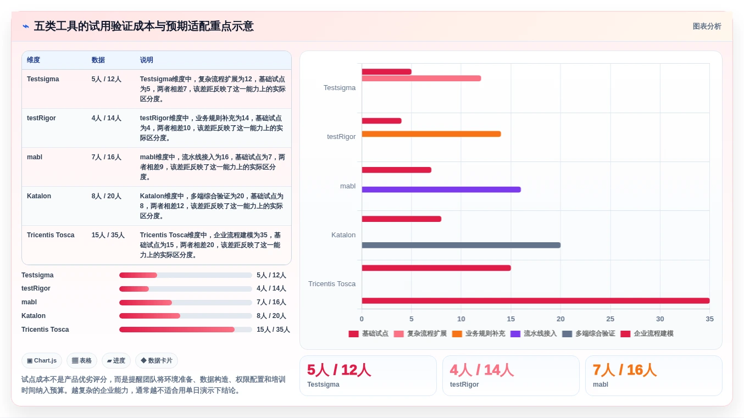Click the lightning icon beside the title
The height and width of the screenshot is (418, 744).
tap(26, 26)
